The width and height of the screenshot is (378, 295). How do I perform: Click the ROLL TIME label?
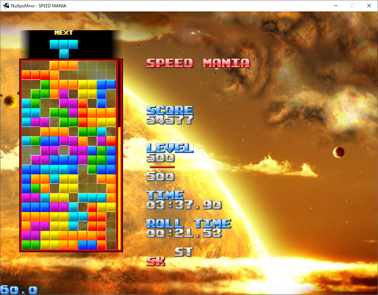point(189,223)
